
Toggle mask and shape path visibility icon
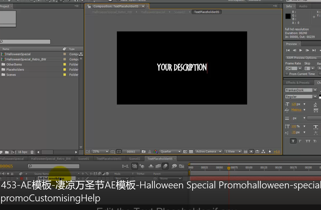click(x=119, y=151)
